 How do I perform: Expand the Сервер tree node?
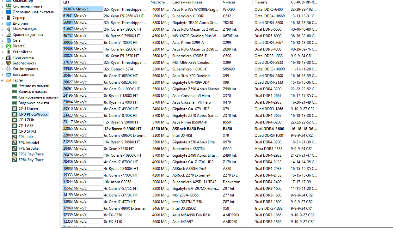3,18
